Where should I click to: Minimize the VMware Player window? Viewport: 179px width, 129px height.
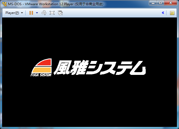[x=154, y=3]
